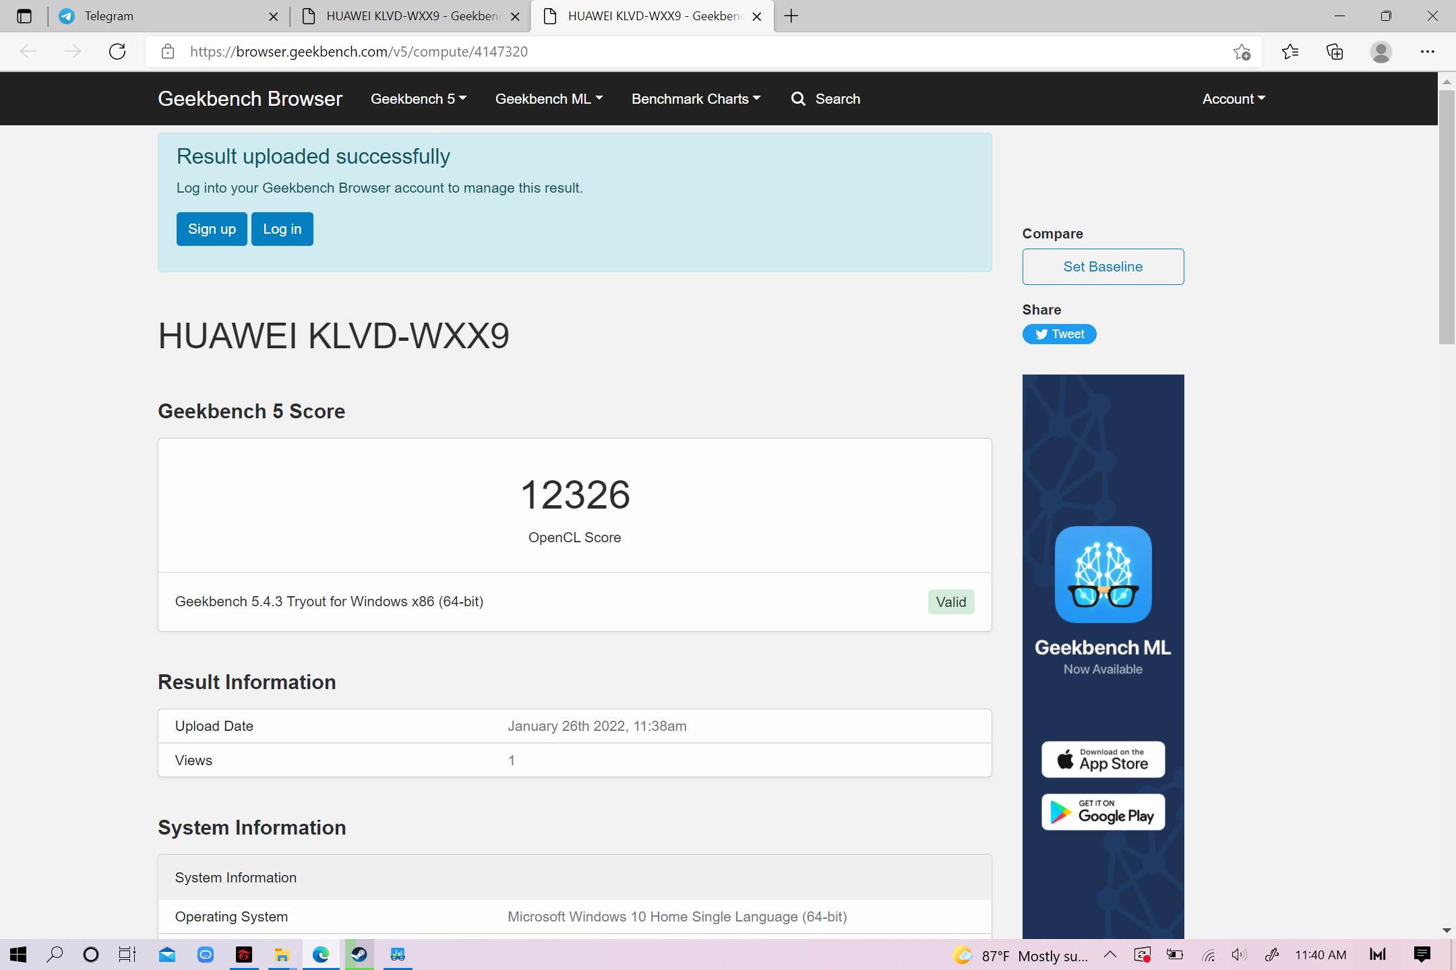The height and width of the screenshot is (970, 1456).
Task: Click the volume speaker tray icon
Action: 1239,955
